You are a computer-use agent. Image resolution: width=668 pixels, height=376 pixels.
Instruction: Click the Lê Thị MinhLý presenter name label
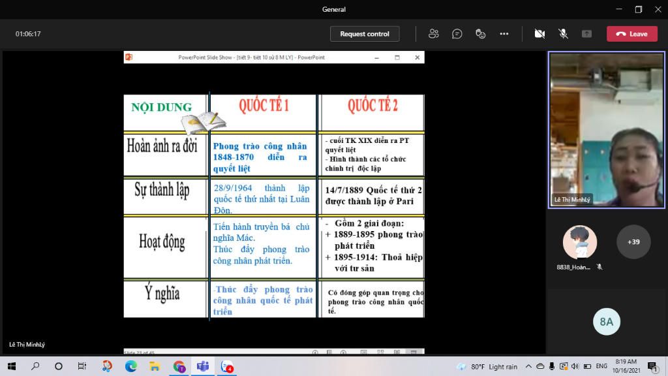(x=27, y=345)
